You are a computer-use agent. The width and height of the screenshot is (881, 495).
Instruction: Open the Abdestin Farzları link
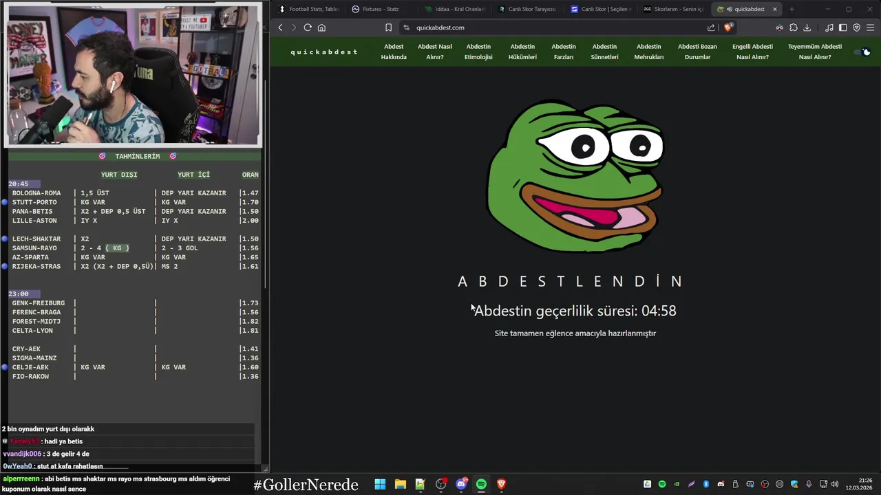564,52
